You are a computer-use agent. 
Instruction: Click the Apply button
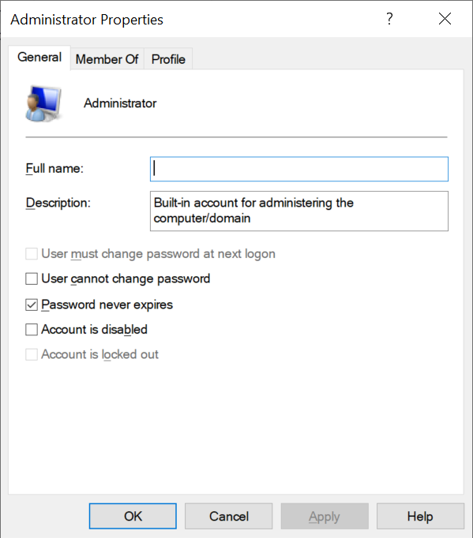pyautogui.click(x=325, y=516)
